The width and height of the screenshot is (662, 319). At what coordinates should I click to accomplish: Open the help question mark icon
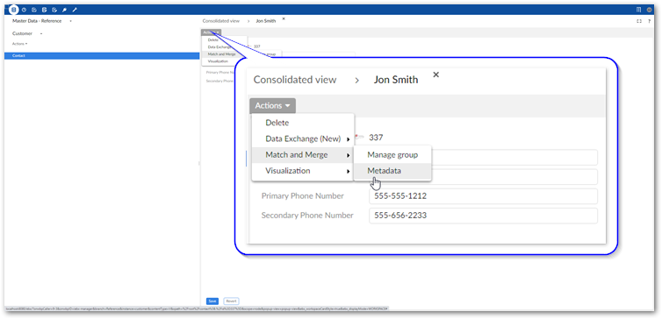649,21
